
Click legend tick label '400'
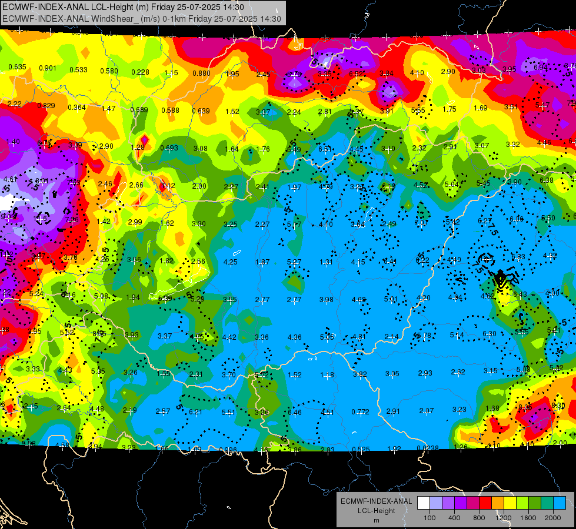(454, 518)
